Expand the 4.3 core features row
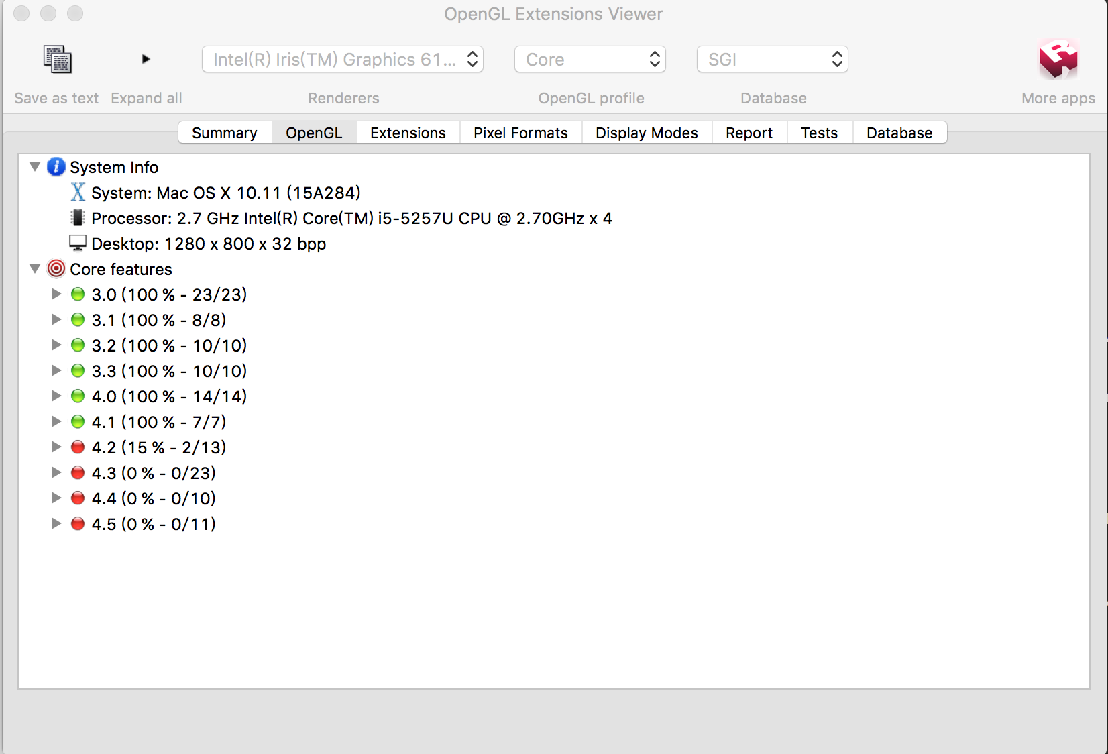 pyautogui.click(x=56, y=472)
